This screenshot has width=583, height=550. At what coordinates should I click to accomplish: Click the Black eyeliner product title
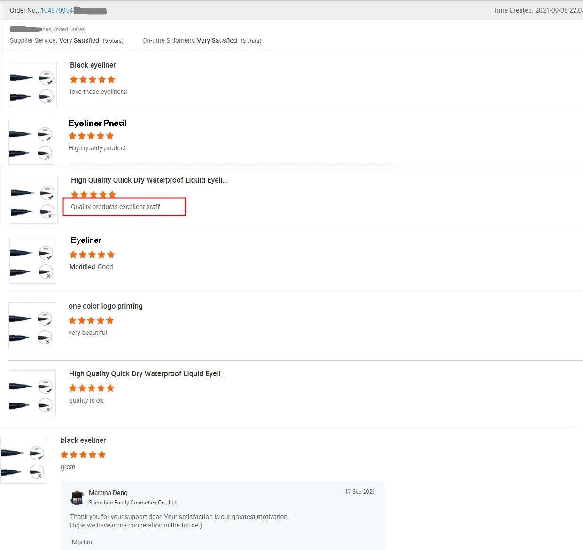coord(93,65)
